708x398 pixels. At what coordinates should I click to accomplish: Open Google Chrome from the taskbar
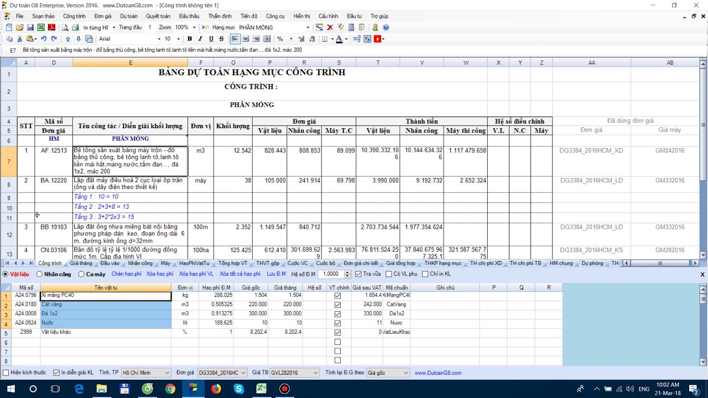pyautogui.click(x=170, y=389)
